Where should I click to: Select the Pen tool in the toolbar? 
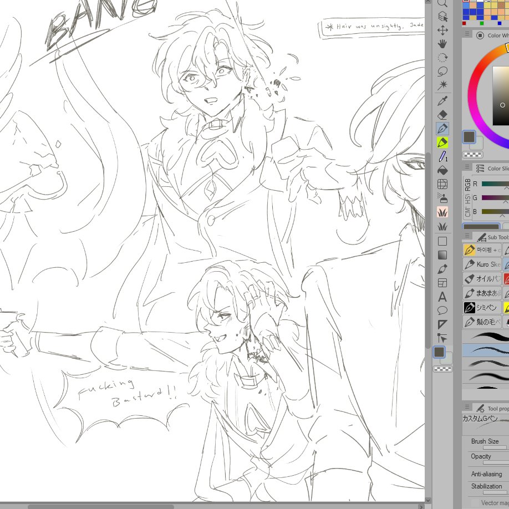point(442,129)
